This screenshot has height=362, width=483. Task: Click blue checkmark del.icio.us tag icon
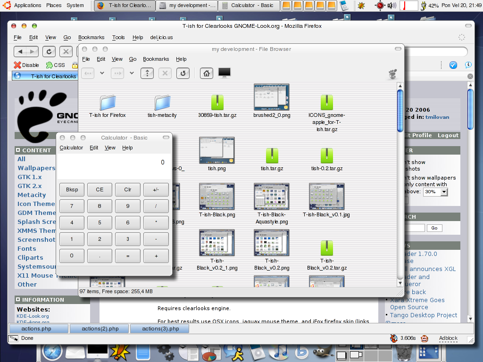(x=453, y=65)
